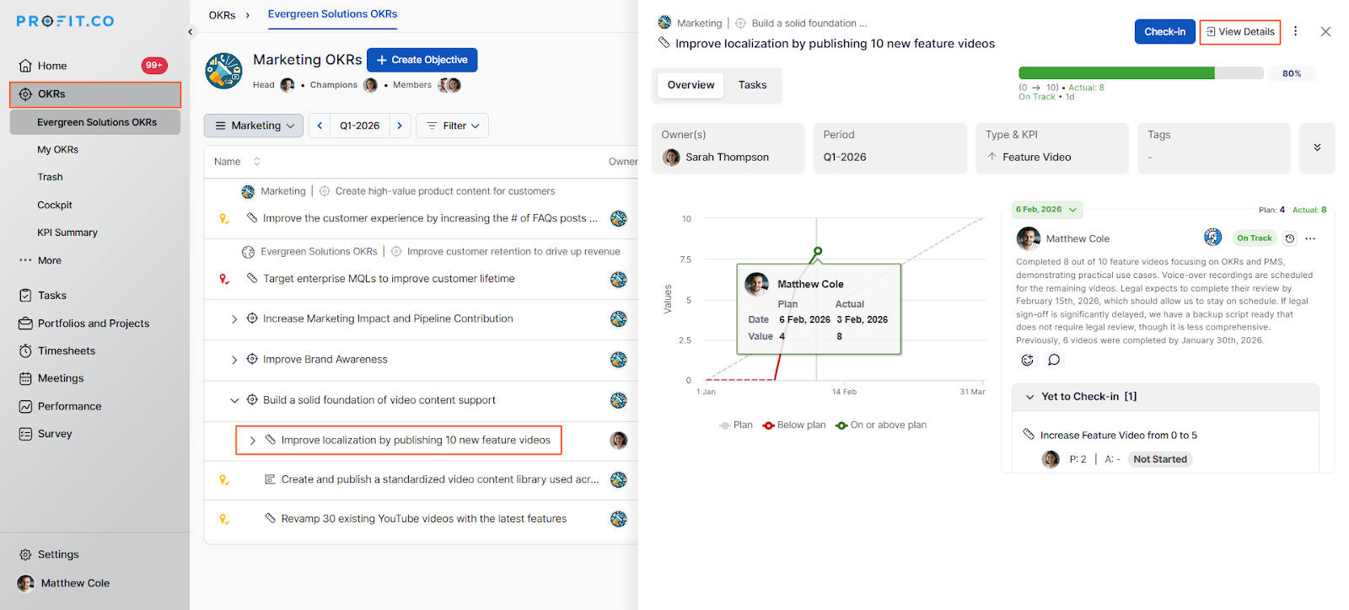Screen dimensions: 1349x610
Task: Go to Cockpit
Action: pyautogui.click(x=55, y=205)
